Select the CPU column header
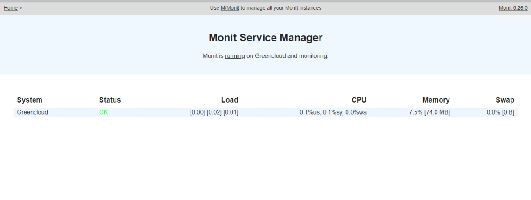This screenshot has width=531, height=200. [x=359, y=100]
